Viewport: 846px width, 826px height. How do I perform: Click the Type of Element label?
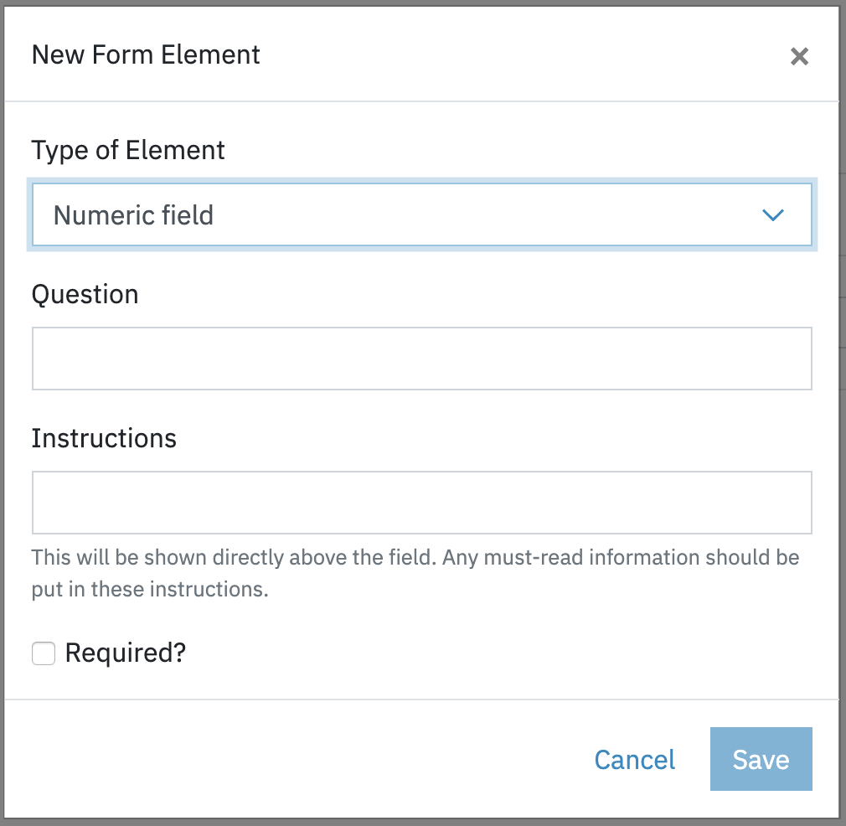[128, 150]
